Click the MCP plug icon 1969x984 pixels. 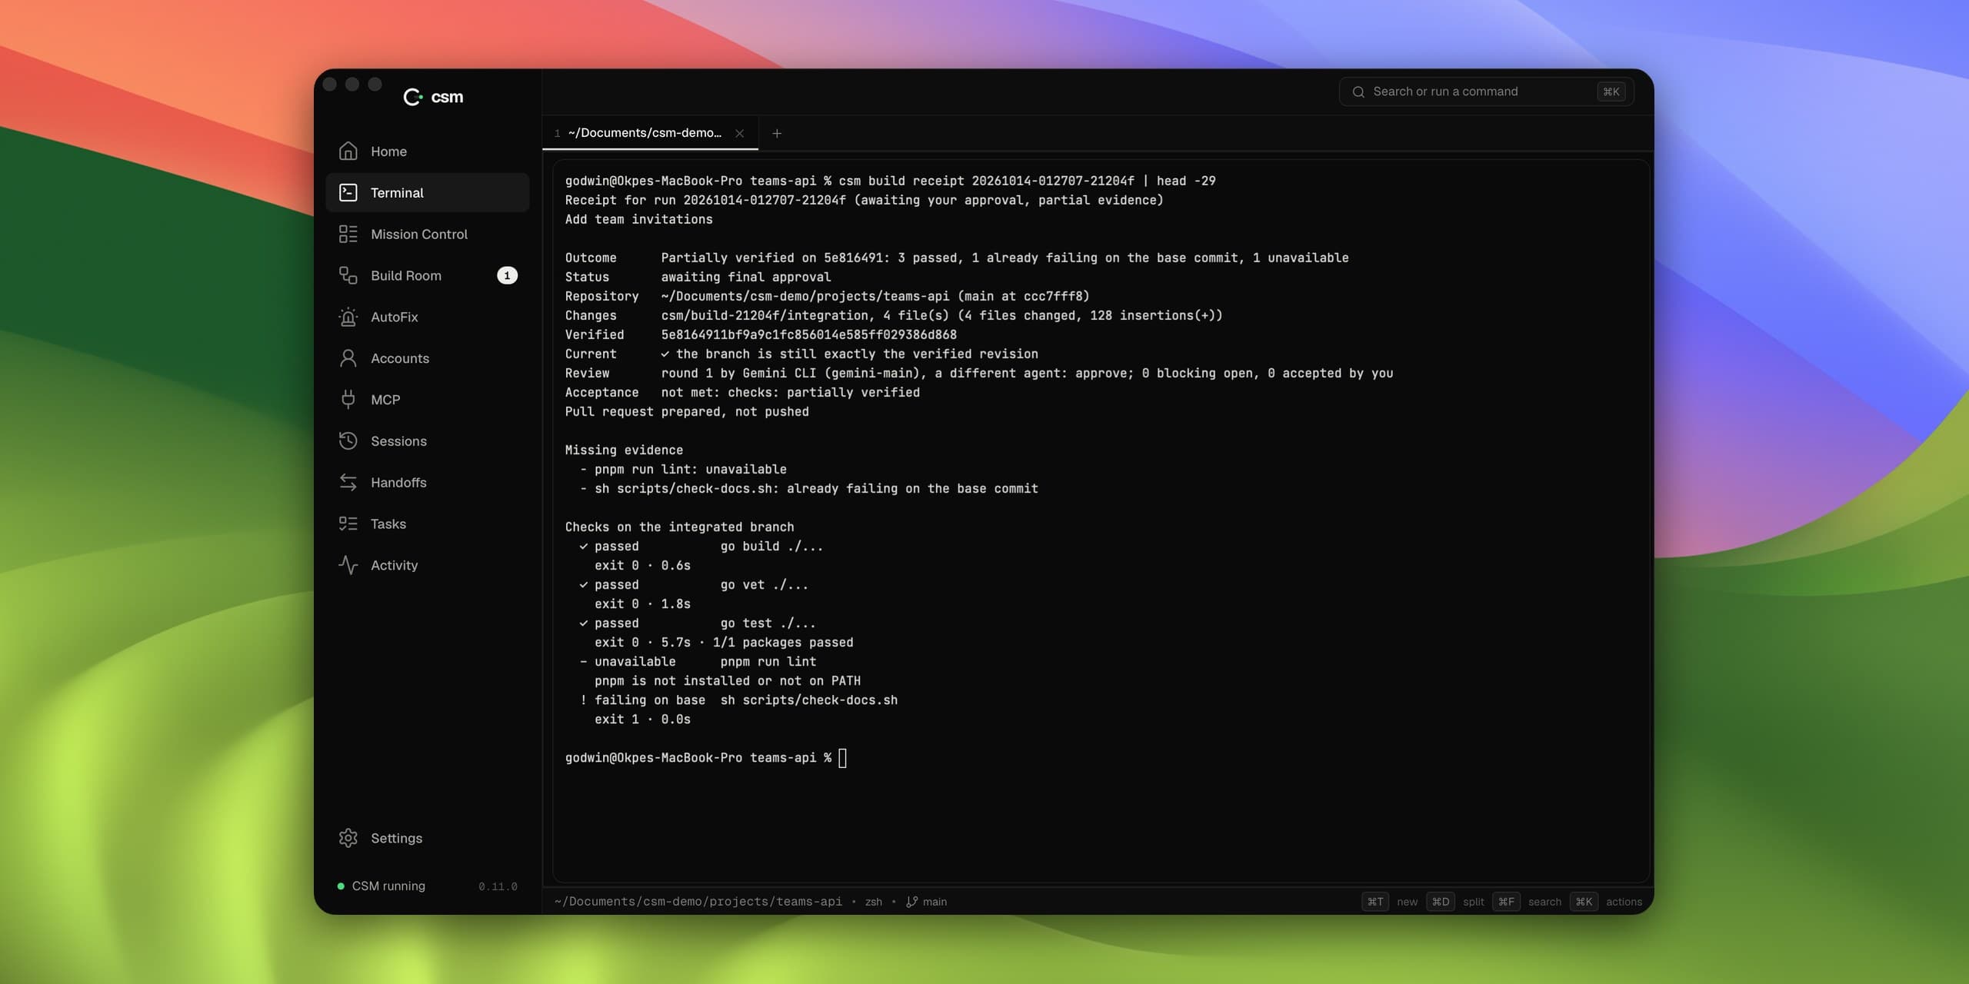pyautogui.click(x=348, y=400)
